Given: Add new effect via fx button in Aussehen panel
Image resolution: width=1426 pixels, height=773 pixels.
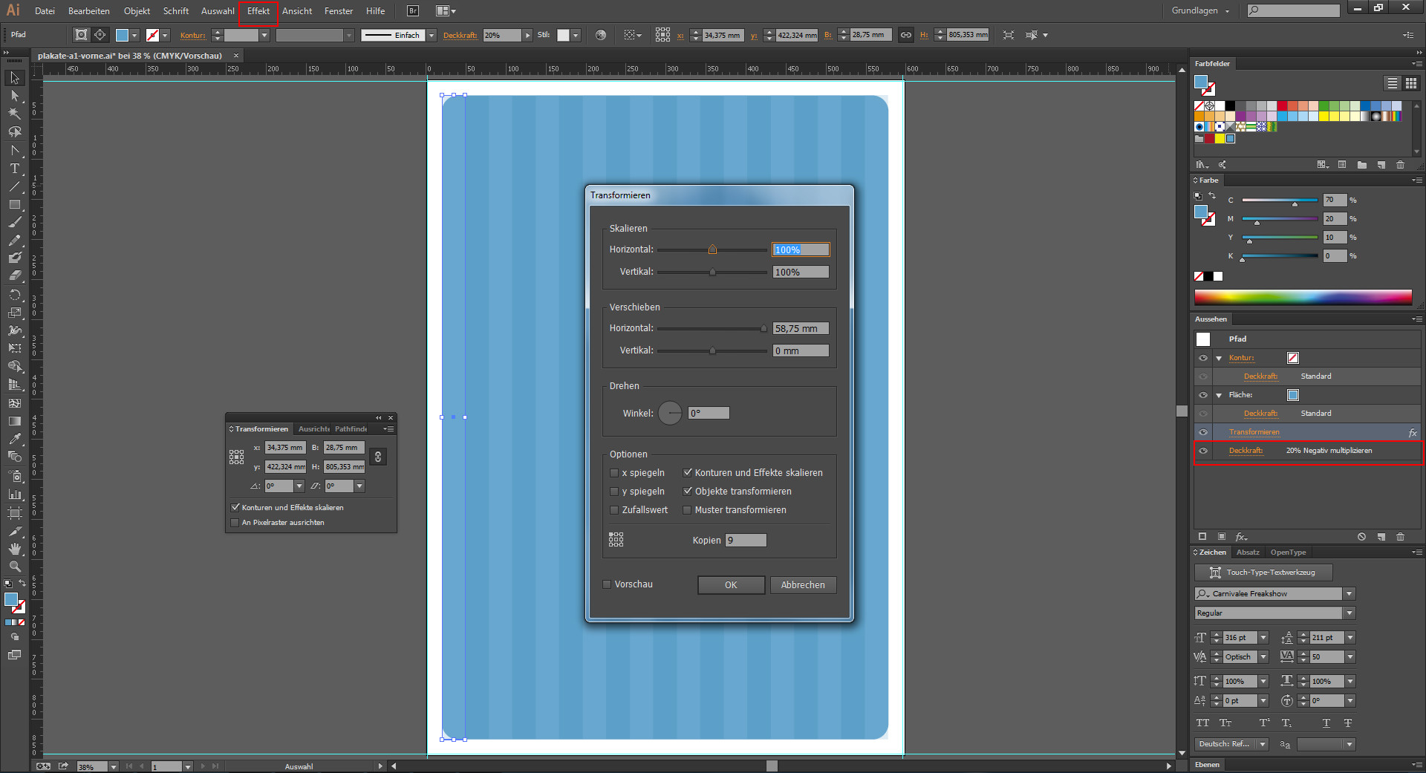Looking at the screenshot, I should point(1241,536).
